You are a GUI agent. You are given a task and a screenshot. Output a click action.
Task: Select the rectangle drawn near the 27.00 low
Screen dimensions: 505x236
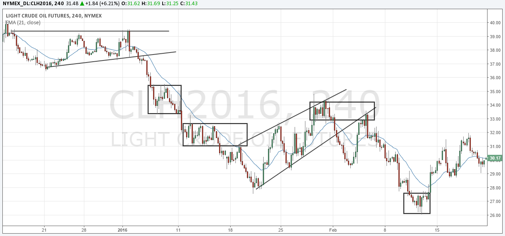417,203
